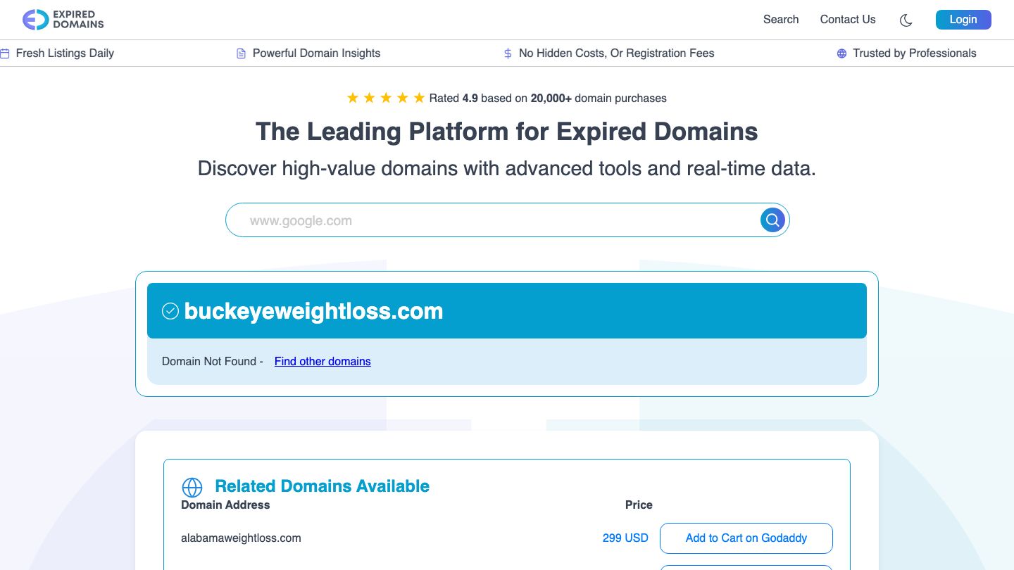Click the buckeyeweightloss.com heading text
1014x570 pixels.
(313, 311)
